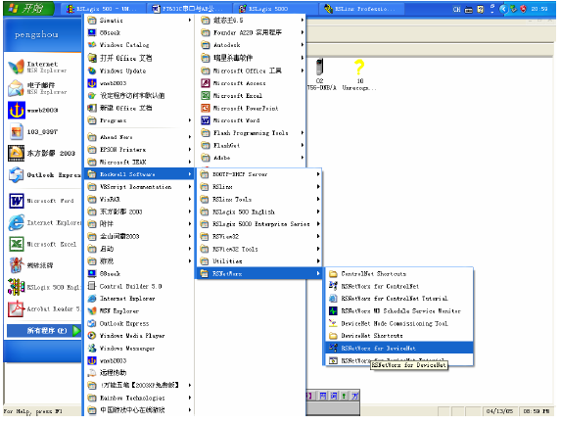Open RSNetWorx for ControlNet Tutorial
The image size is (561, 424).
point(399,299)
